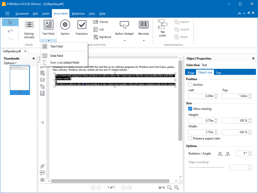Screen dimensions: 258x193
Task: Insert a List form field
Action: tap(99, 29)
